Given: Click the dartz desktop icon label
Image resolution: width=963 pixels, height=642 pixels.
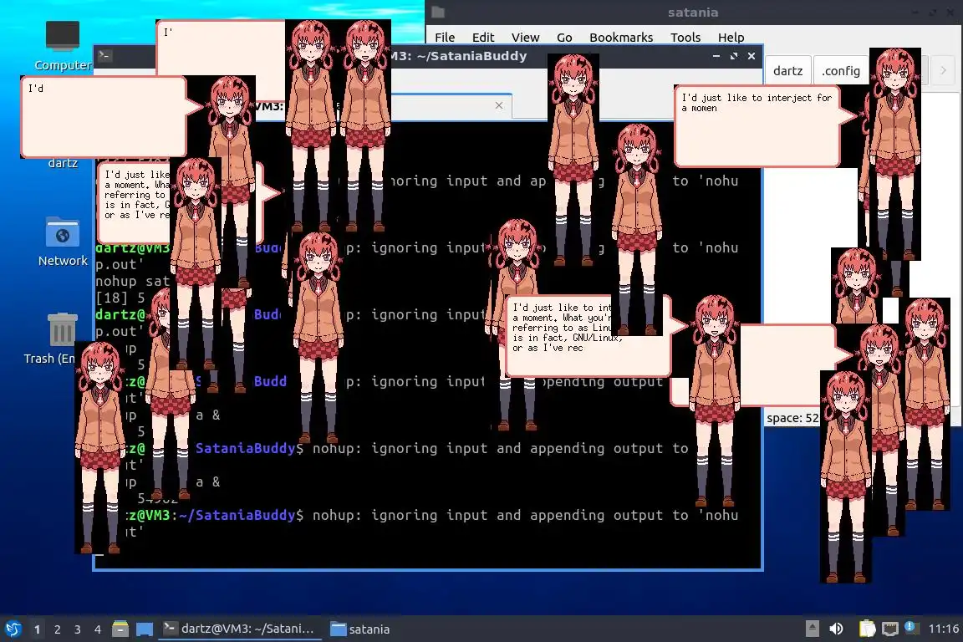Looking at the screenshot, I should (x=63, y=163).
